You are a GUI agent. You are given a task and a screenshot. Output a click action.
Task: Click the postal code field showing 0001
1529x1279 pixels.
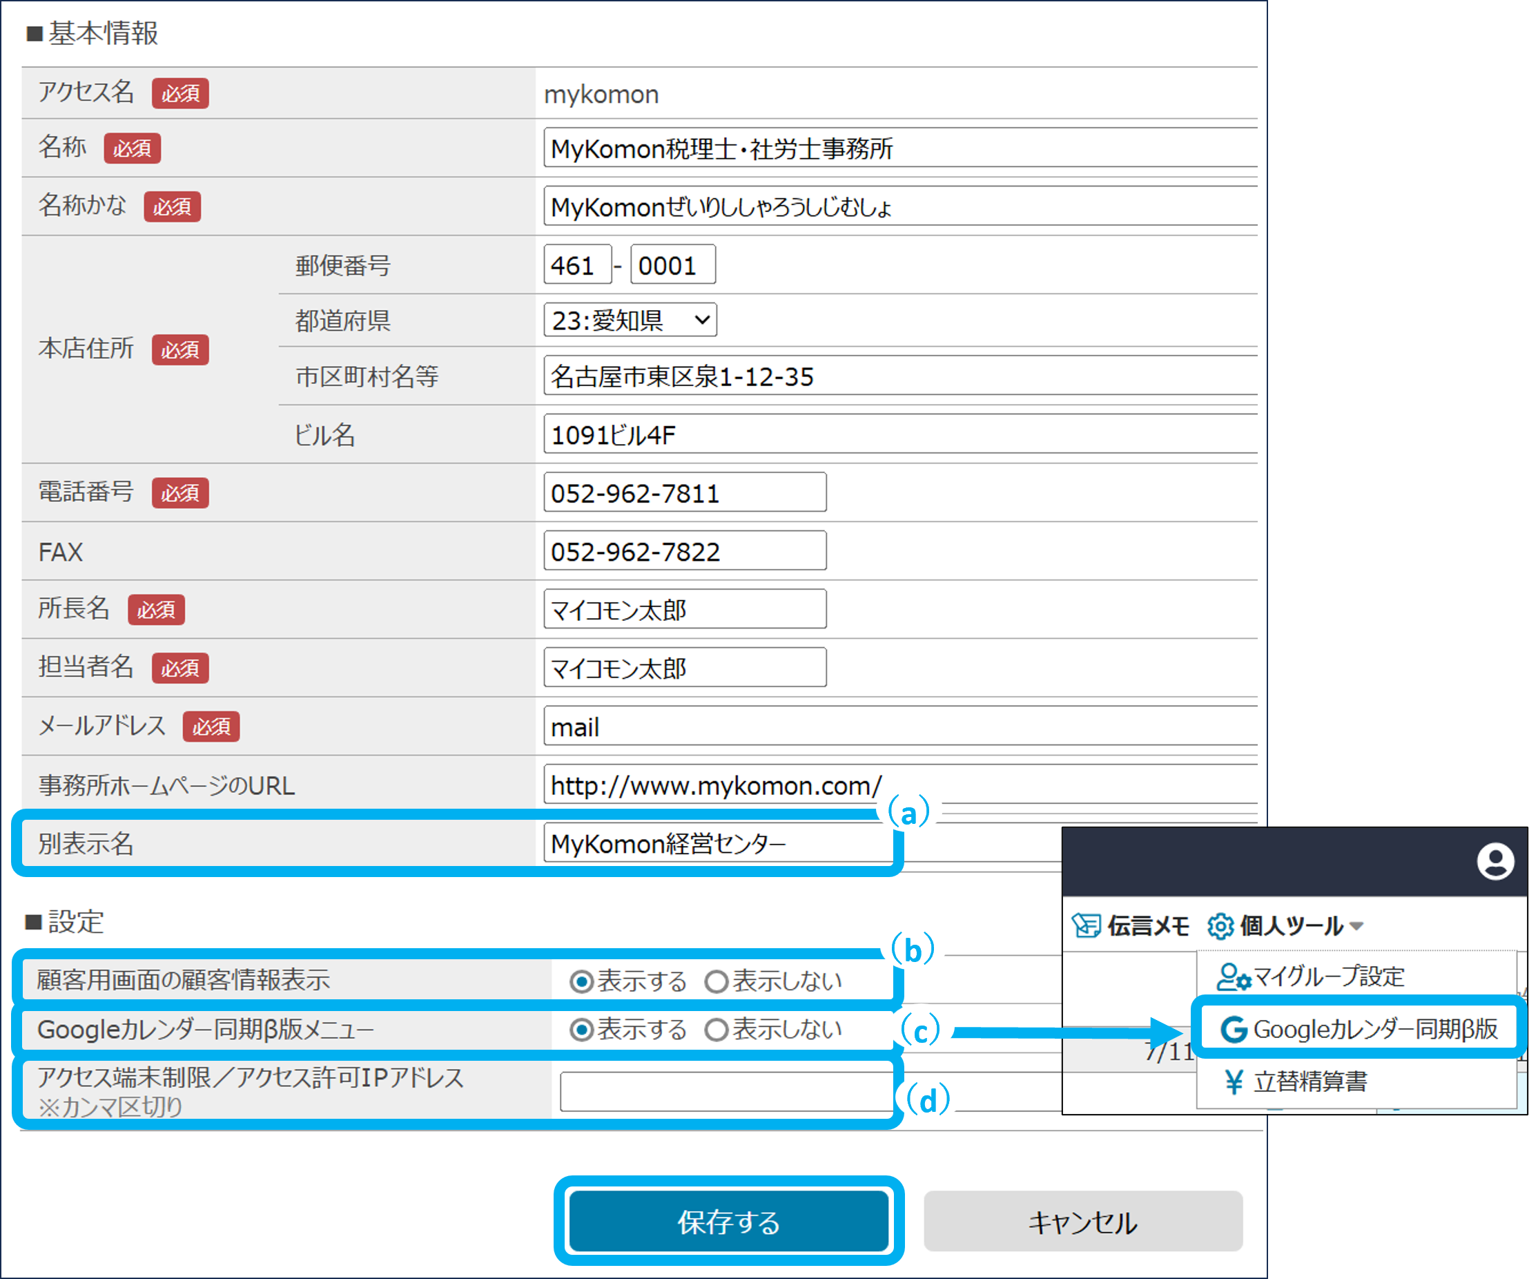point(673,265)
